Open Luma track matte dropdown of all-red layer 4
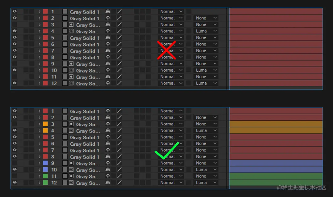Viewport: 333px width, 197px height. click(x=206, y=31)
